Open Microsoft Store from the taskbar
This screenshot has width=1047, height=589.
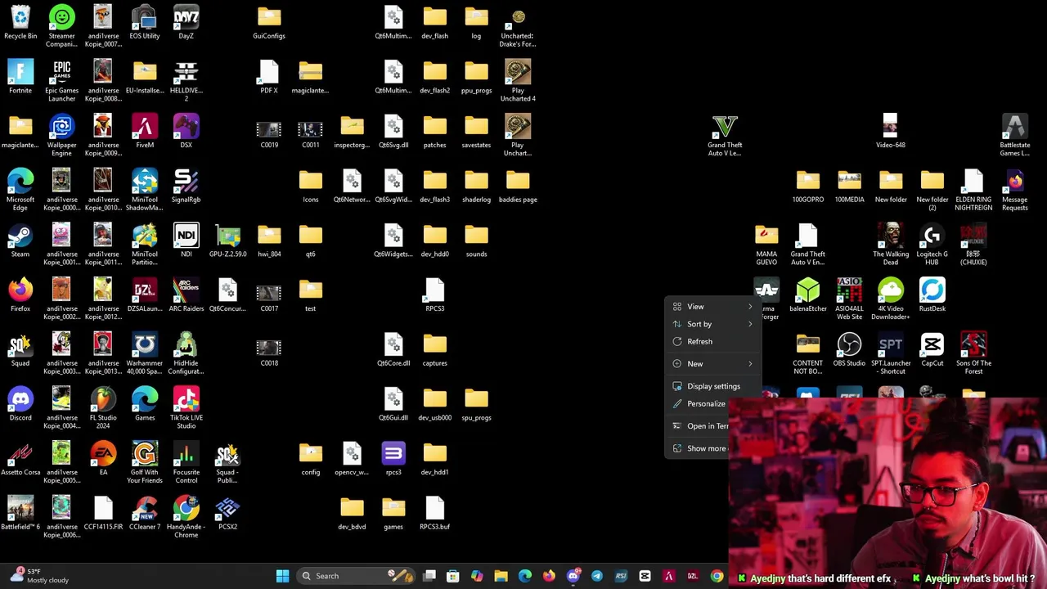pos(453,576)
